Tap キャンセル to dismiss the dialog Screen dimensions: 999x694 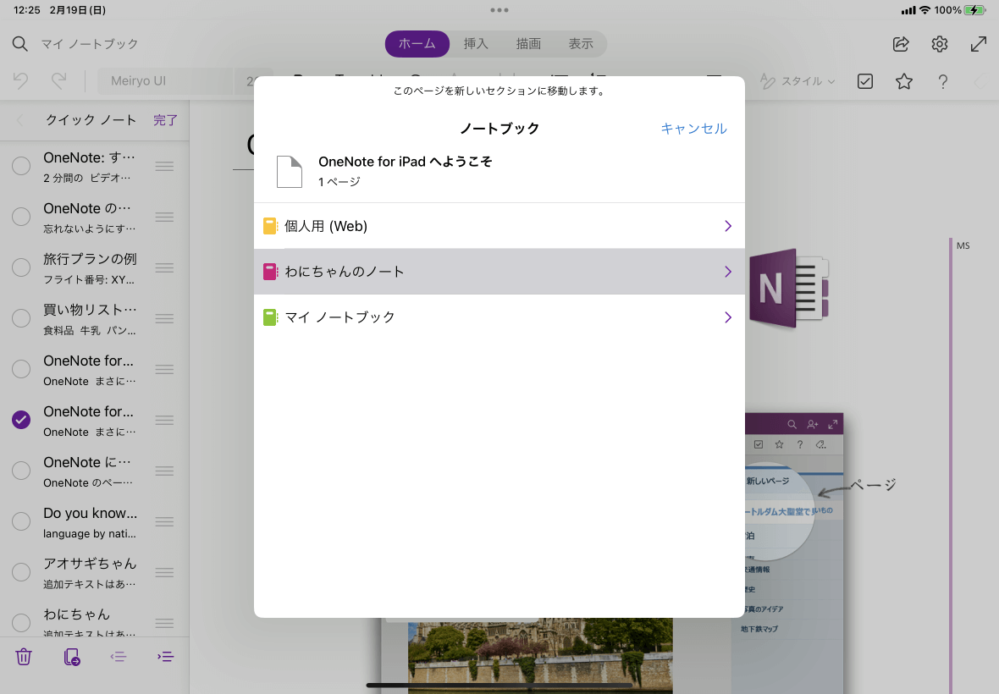click(693, 129)
